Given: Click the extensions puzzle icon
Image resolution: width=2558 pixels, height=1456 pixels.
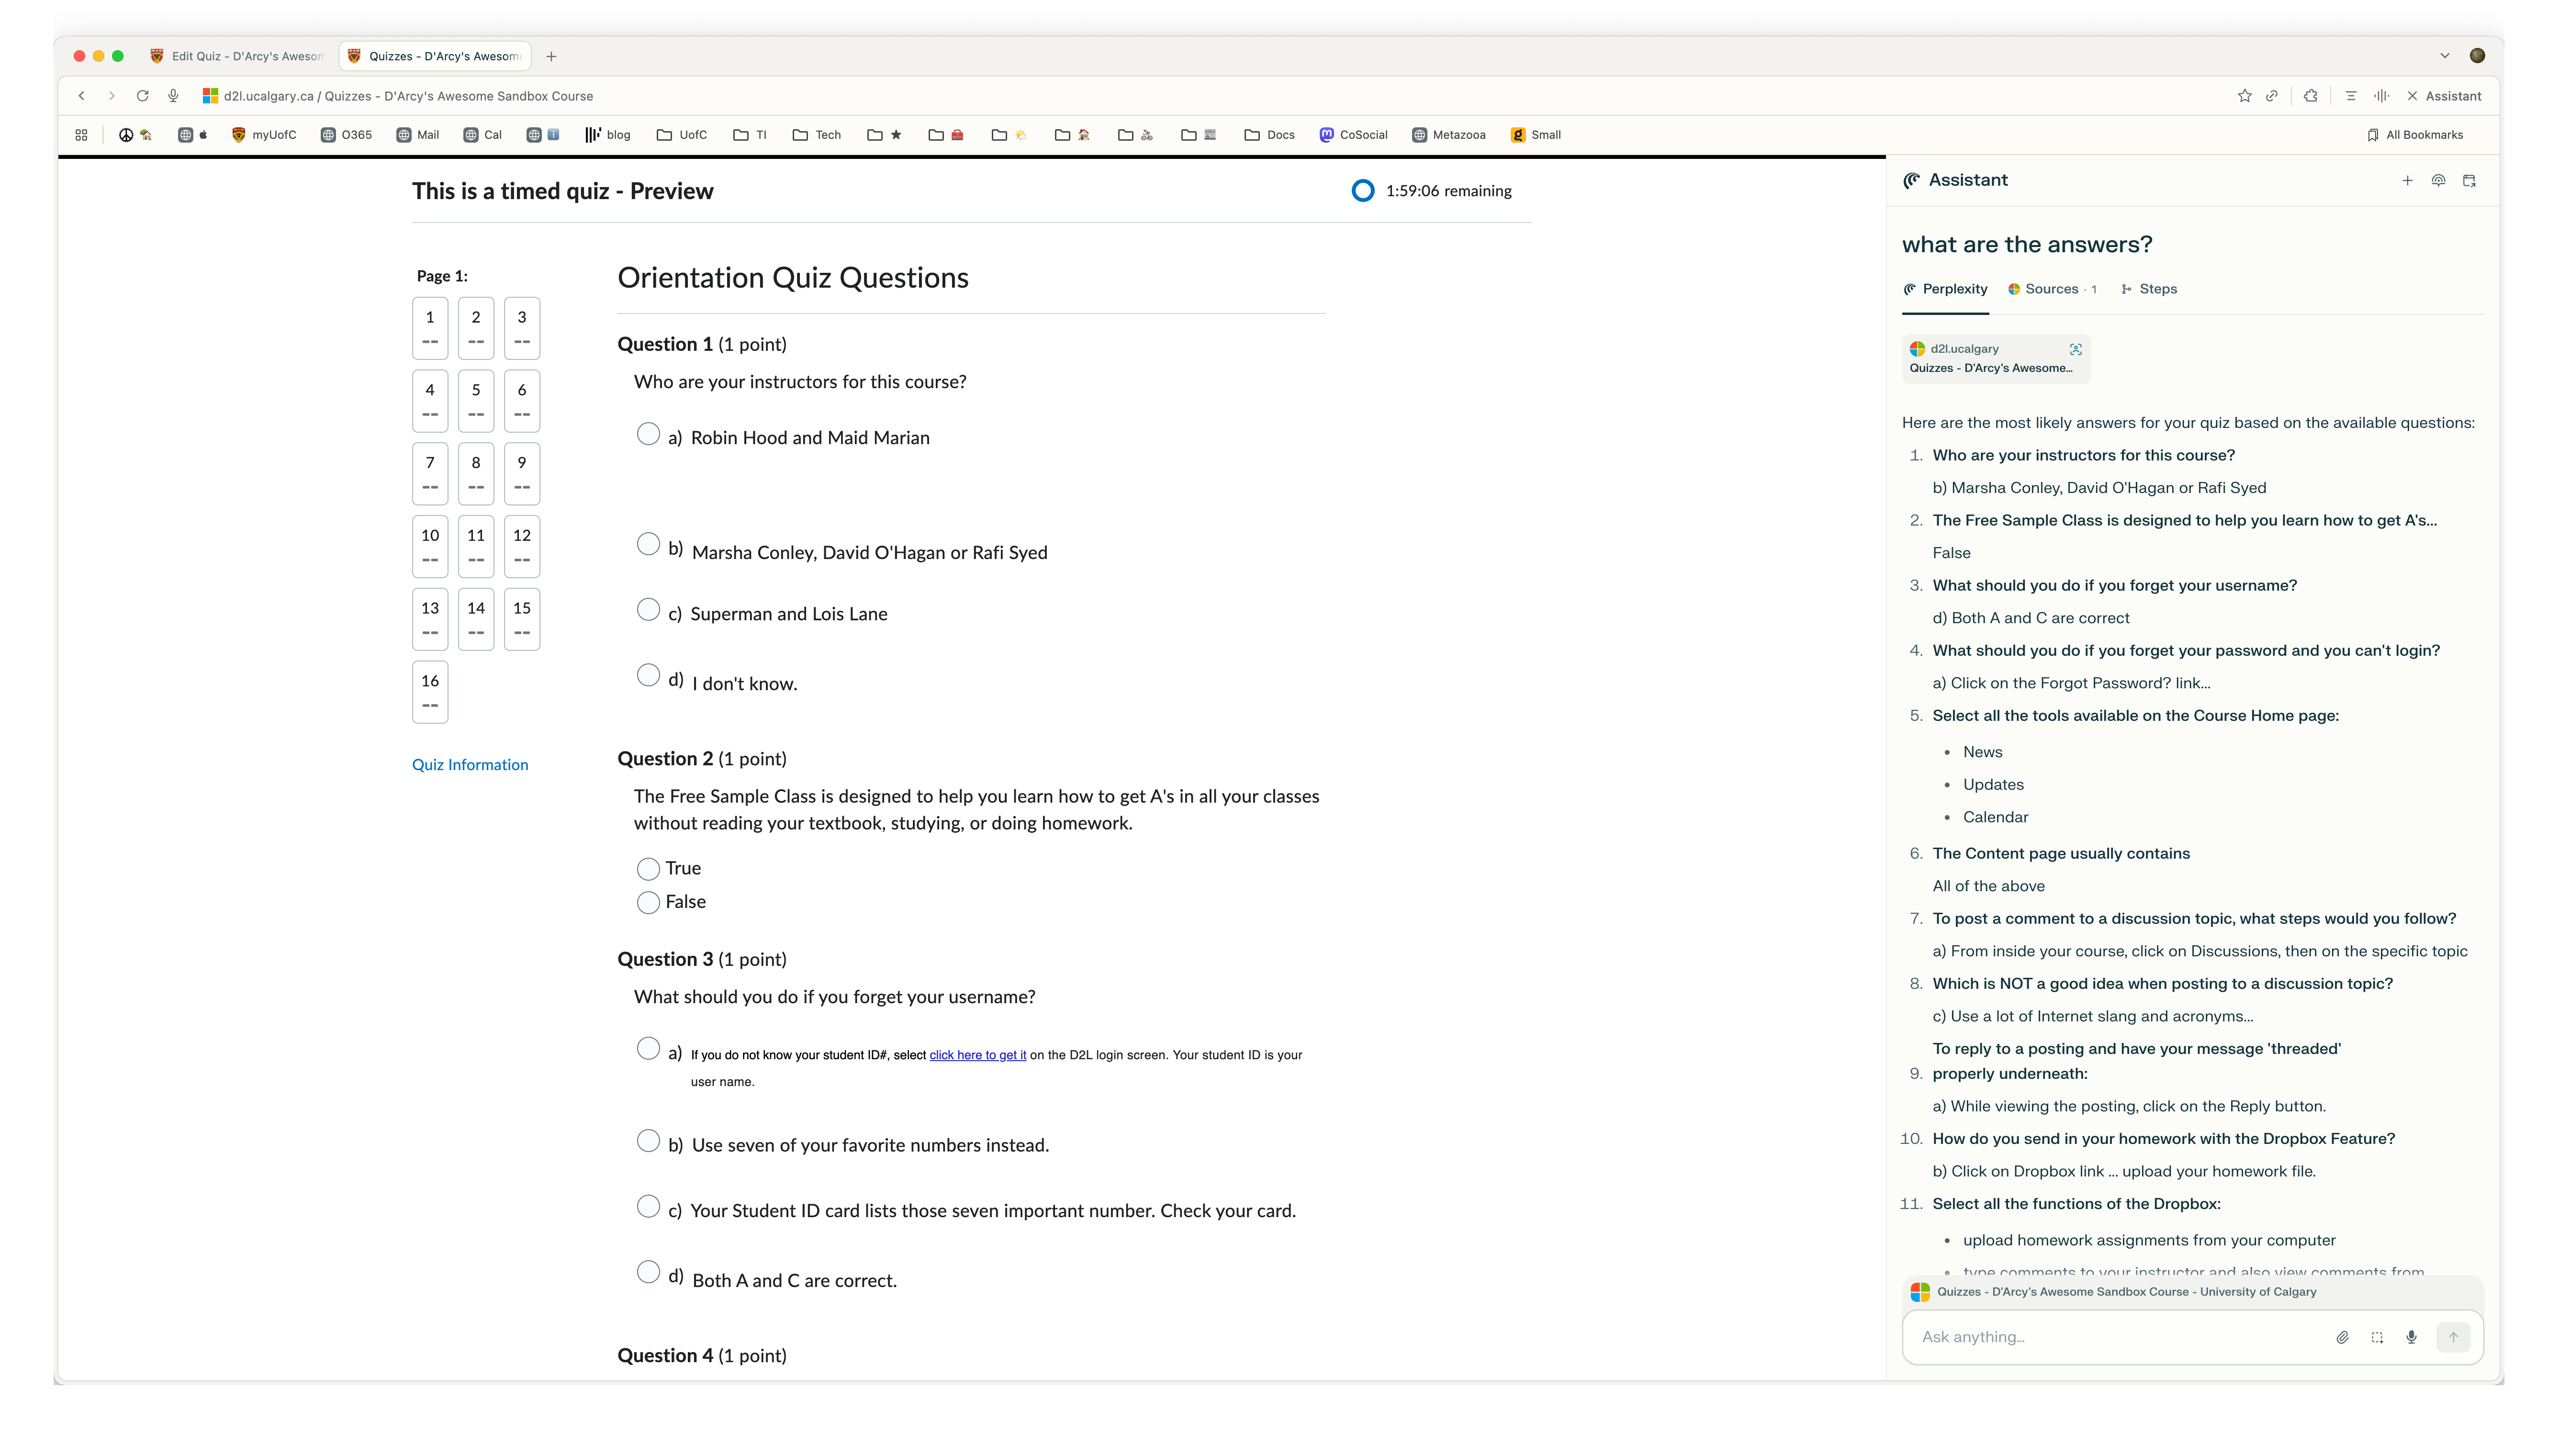Looking at the screenshot, I should tap(2310, 96).
